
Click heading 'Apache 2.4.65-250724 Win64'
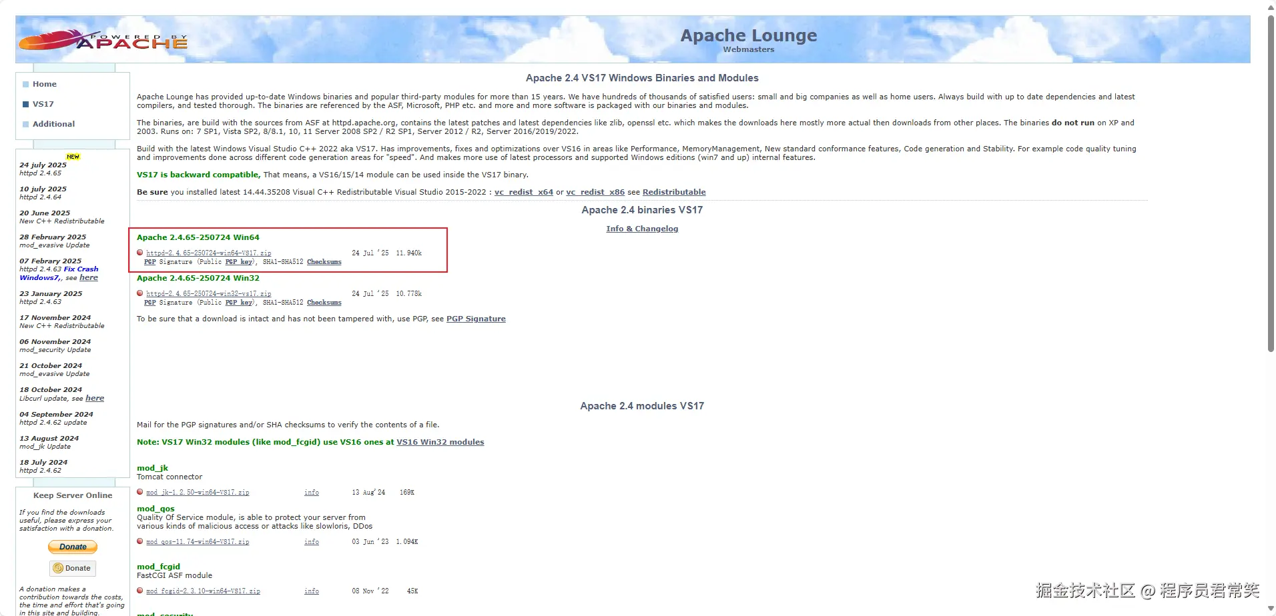coord(198,237)
